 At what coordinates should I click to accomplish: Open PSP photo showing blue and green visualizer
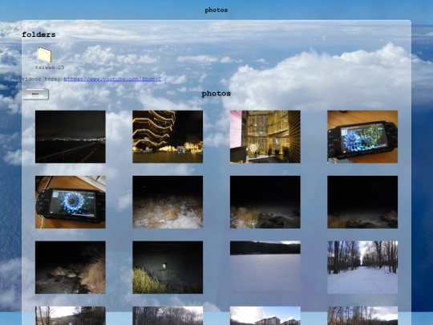pyautogui.click(x=362, y=136)
